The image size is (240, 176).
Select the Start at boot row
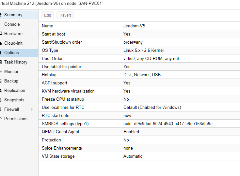[x=139, y=34]
